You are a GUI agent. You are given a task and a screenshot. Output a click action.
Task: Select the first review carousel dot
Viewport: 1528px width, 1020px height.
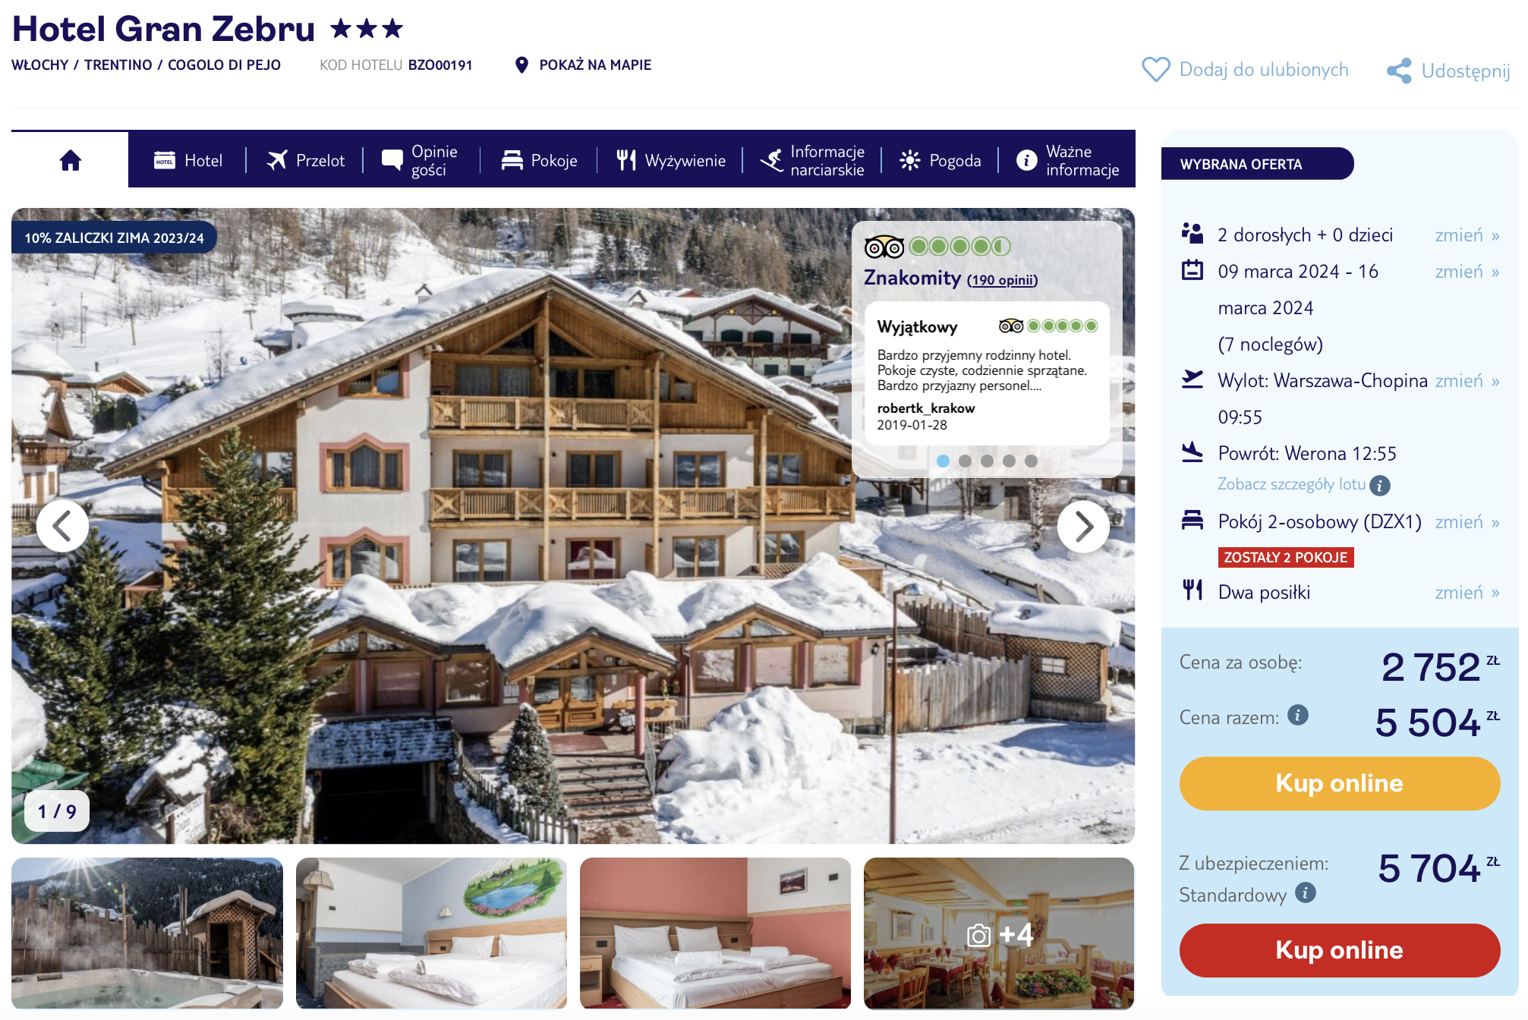click(943, 461)
